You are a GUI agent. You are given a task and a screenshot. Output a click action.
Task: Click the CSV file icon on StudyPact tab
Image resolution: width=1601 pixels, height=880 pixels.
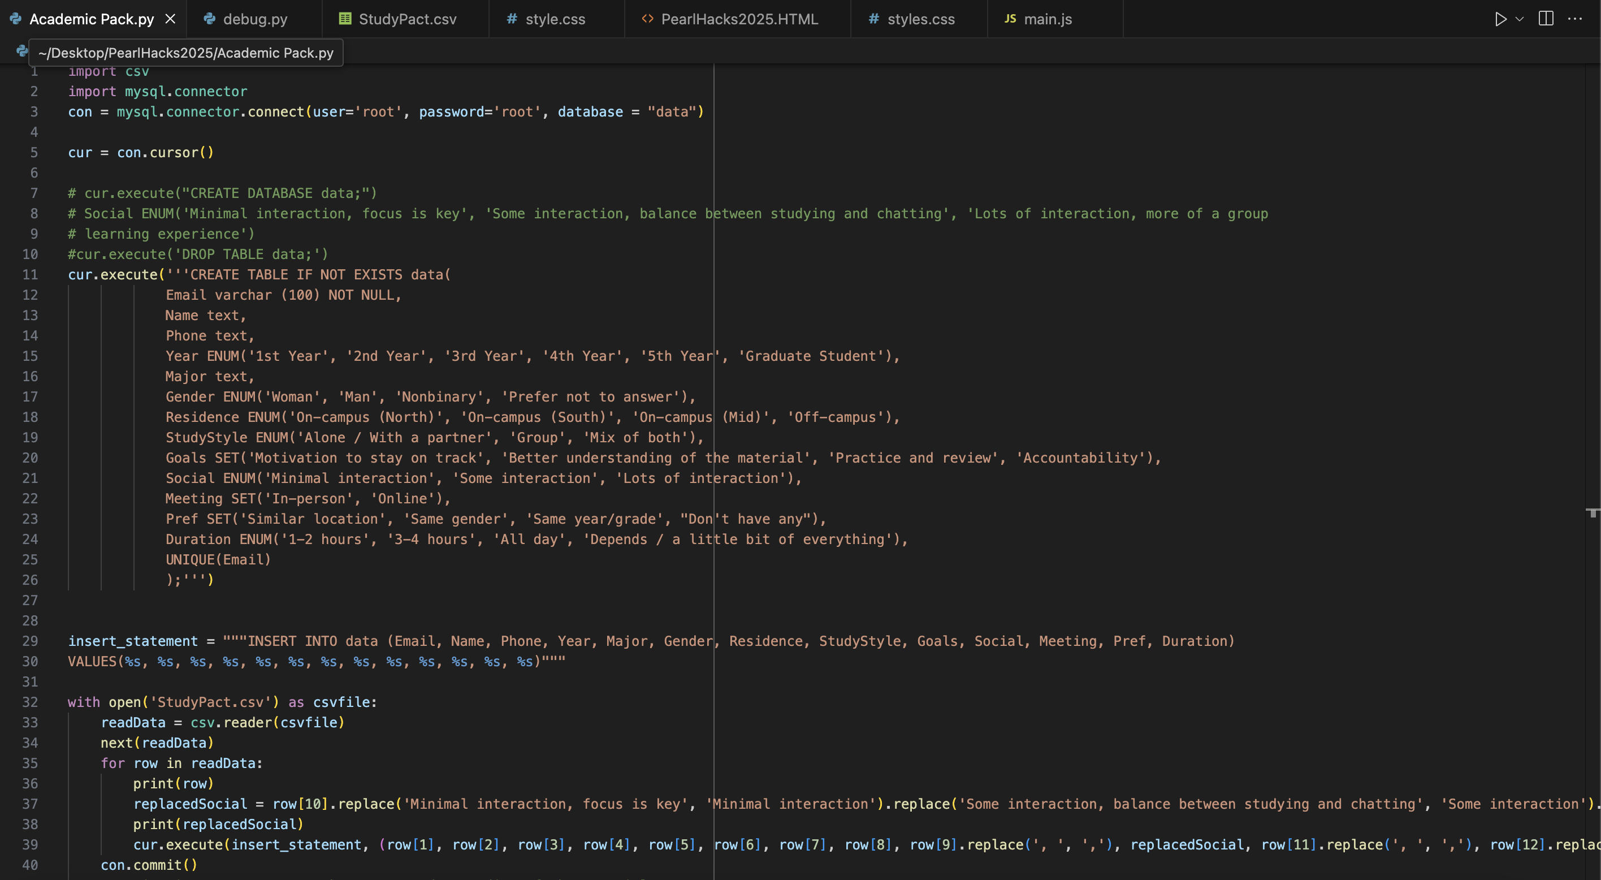tap(345, 19)
